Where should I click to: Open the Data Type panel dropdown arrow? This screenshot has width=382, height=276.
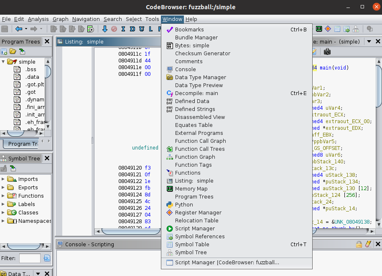pyautogui.click(x=38, y=273)
